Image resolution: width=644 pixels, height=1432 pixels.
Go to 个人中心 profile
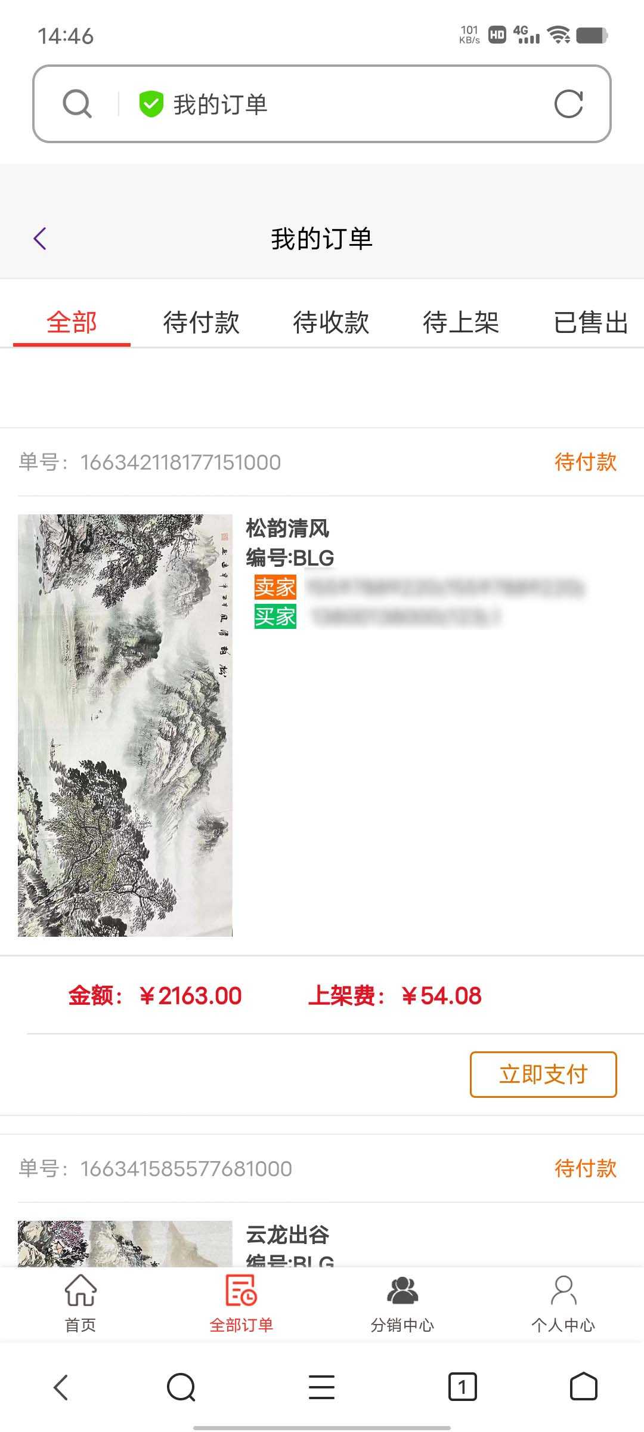tap(563, 1304)
